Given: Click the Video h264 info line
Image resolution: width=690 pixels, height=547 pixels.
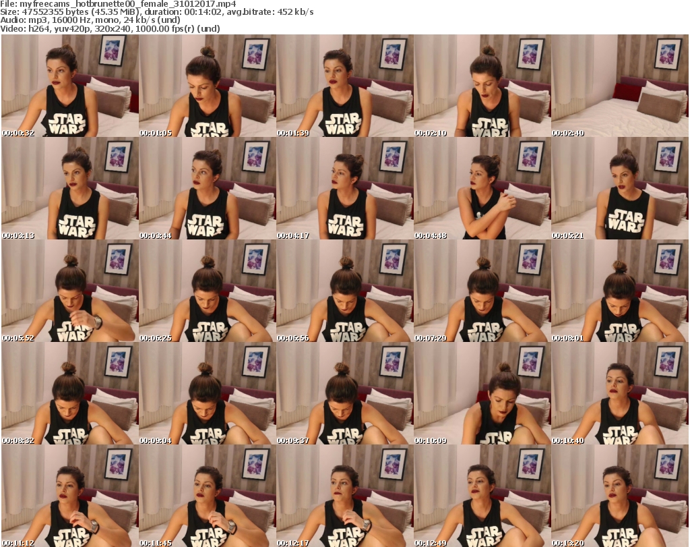Looking at the screenshot, I should point(110,28).
